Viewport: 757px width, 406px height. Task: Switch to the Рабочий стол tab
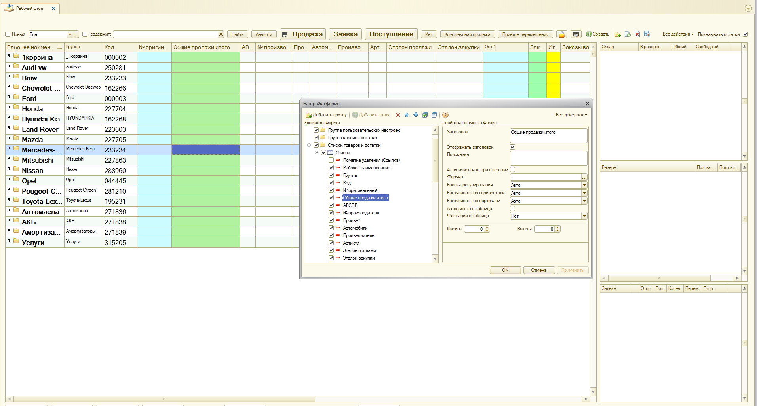point(30,8)
